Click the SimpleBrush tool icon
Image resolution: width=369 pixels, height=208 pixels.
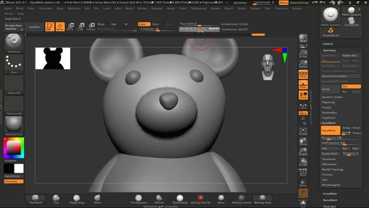point(331,32)
